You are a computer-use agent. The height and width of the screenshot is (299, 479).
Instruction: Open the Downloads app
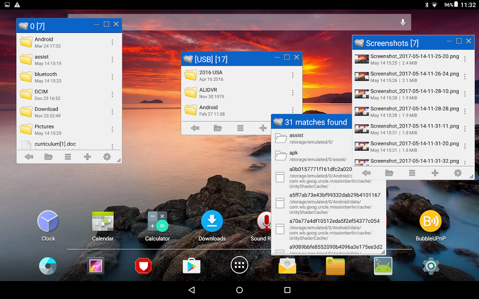pyautogui.click(x=212, y=226)
